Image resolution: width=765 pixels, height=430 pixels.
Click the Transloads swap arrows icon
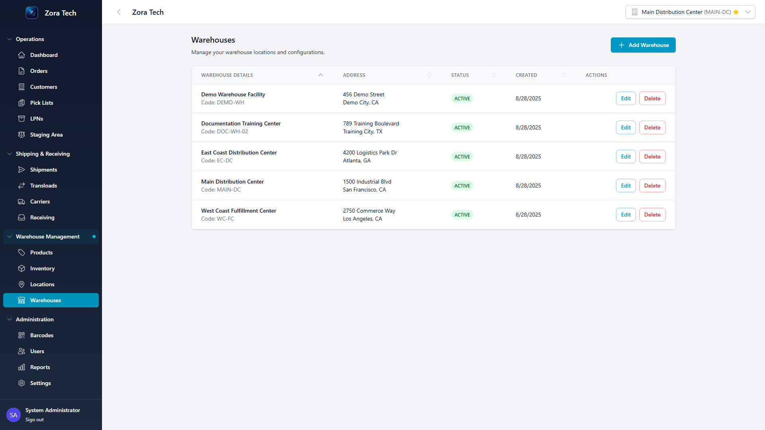click(22, 186)
